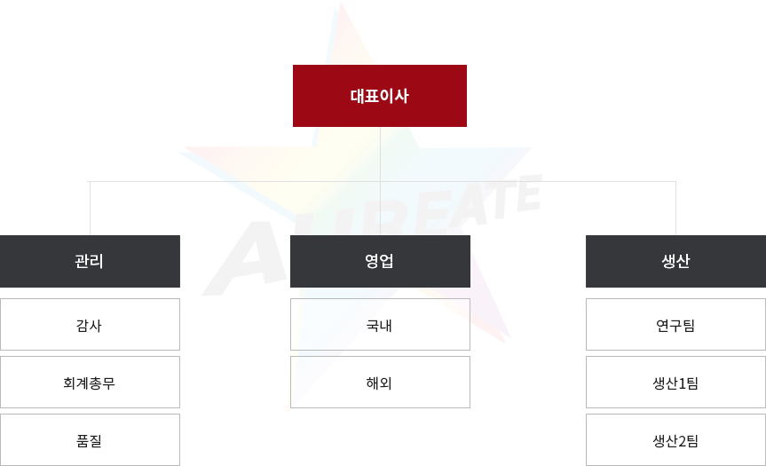Open the 감사 team box
Screen dimensions: 766x466
(90, 324)
